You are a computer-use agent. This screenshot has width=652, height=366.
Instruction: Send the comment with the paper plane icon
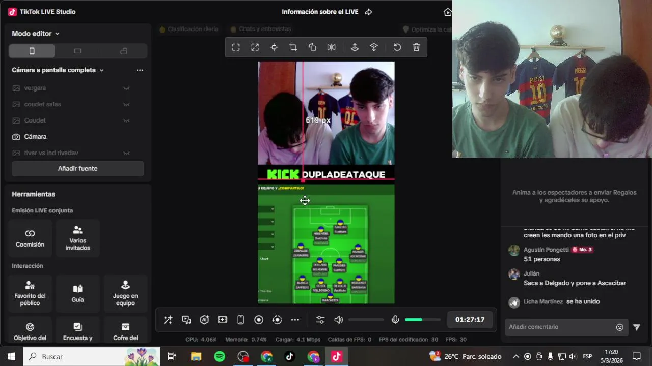tap(637, 327)
